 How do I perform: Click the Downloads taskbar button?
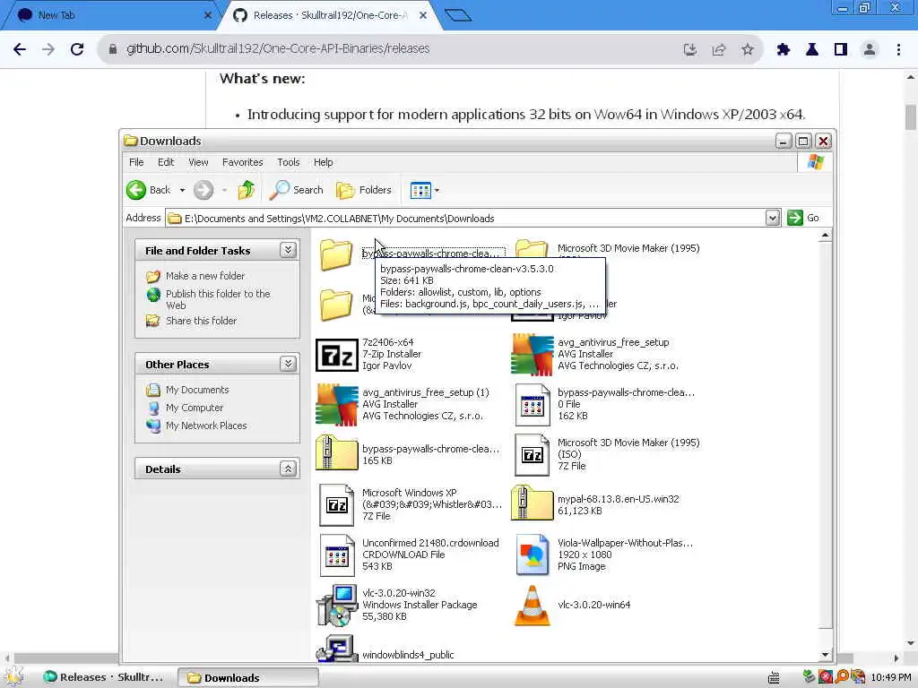click(x=248, y=677)
